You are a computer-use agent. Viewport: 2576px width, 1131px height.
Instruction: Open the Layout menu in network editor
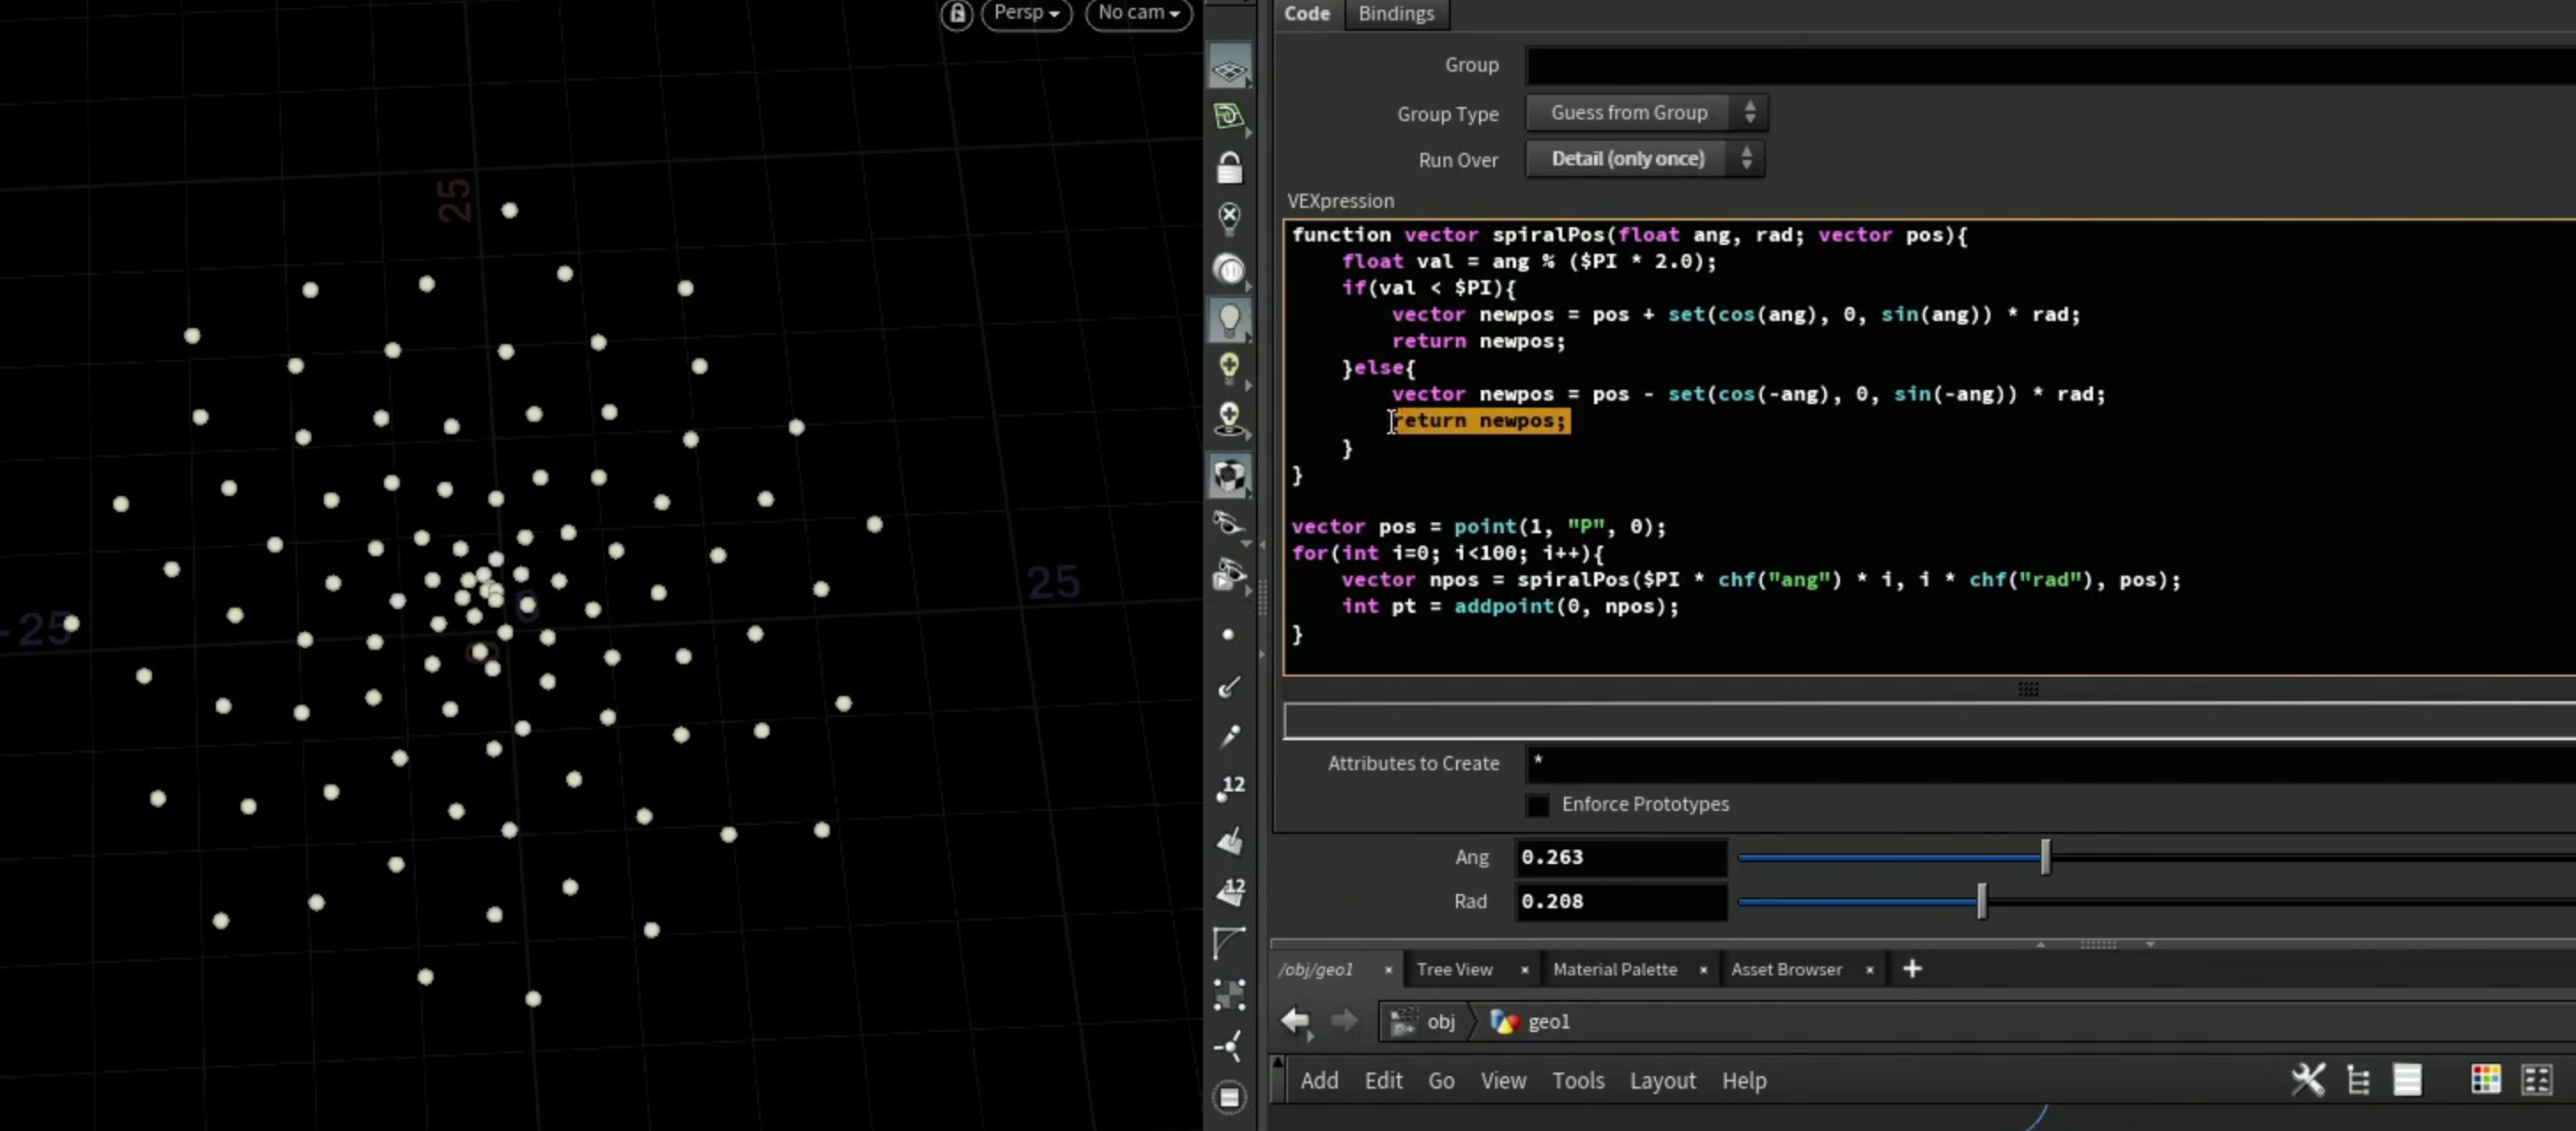click(x=1662, y=1081)
